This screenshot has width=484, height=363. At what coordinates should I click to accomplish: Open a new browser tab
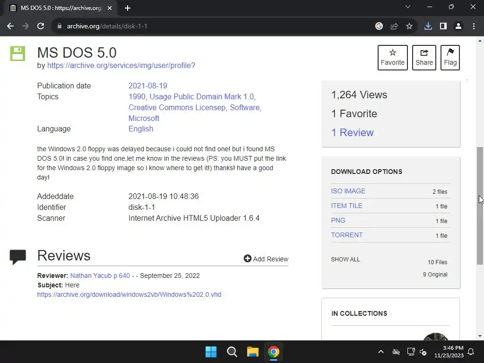tap(128, 9)
